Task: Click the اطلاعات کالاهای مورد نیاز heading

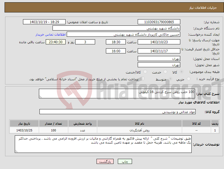Action: tap(199, 102)
